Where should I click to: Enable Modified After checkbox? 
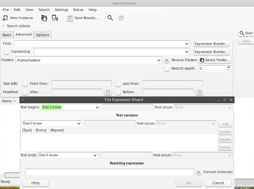pyautogui.click(x=25, y=92)
